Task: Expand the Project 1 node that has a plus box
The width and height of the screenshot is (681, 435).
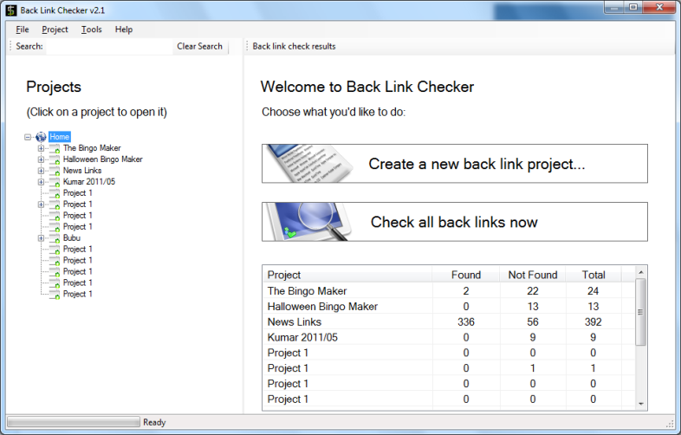Action: pos(41,205)
